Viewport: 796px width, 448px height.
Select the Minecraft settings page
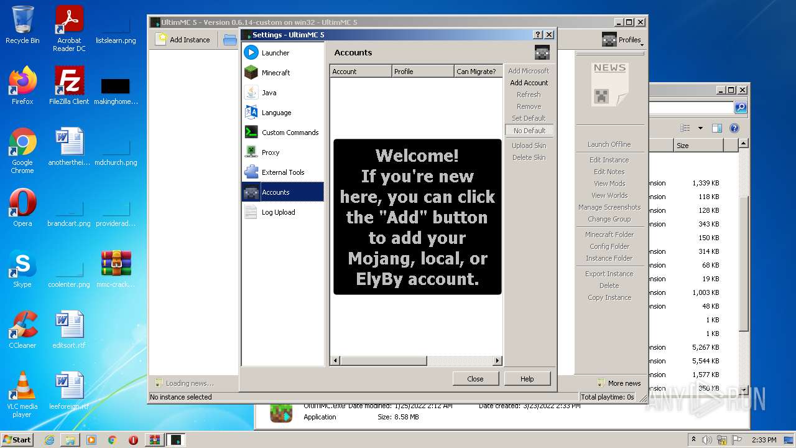283,73
